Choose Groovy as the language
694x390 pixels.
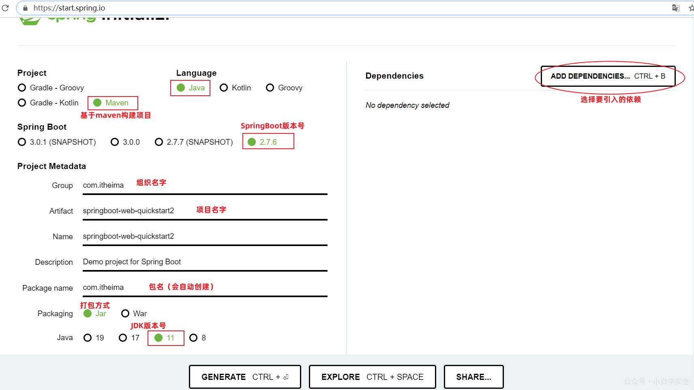[284, 88]
